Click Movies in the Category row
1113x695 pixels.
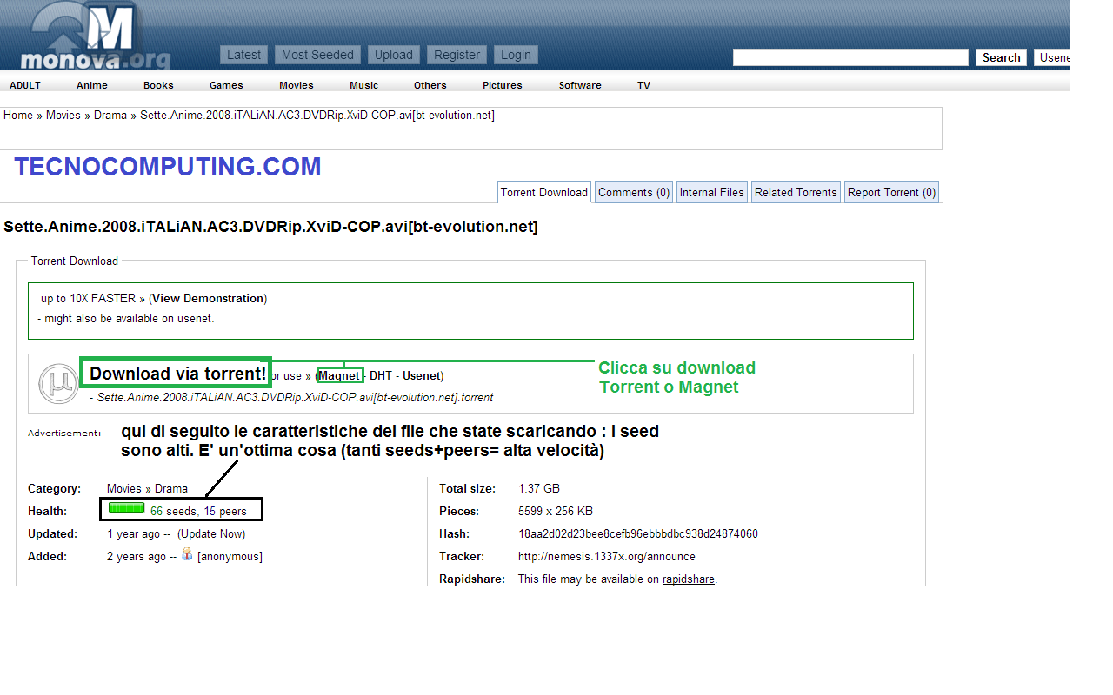[x=124, y=488]
